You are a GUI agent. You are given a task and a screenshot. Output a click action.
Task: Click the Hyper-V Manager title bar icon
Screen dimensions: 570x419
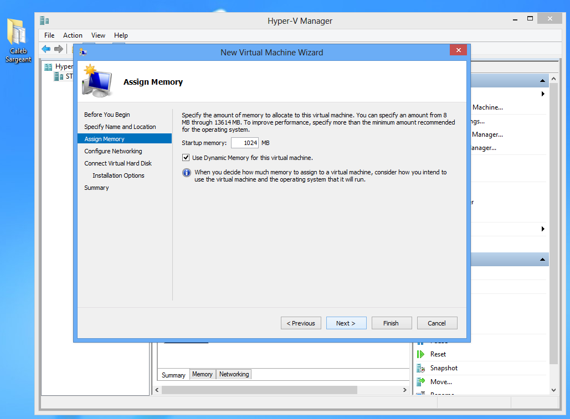(44, 20)
